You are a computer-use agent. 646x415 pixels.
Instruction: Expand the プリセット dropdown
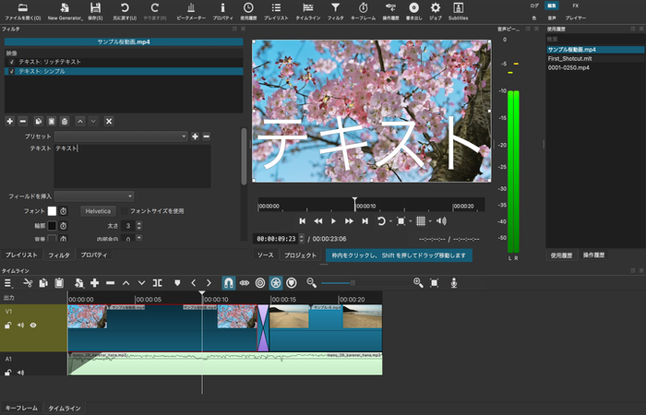point(120,136)
